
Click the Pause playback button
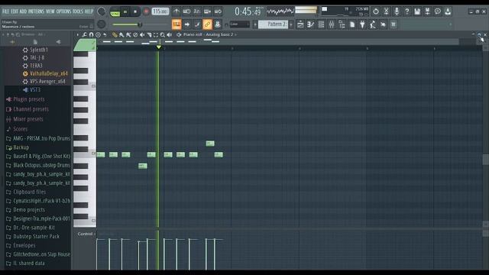pos(125,12)
